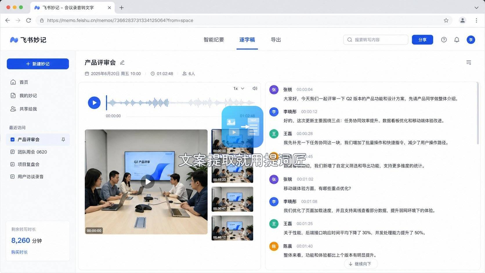
Task: Open the browser profile icon
Action: (462, 20)
